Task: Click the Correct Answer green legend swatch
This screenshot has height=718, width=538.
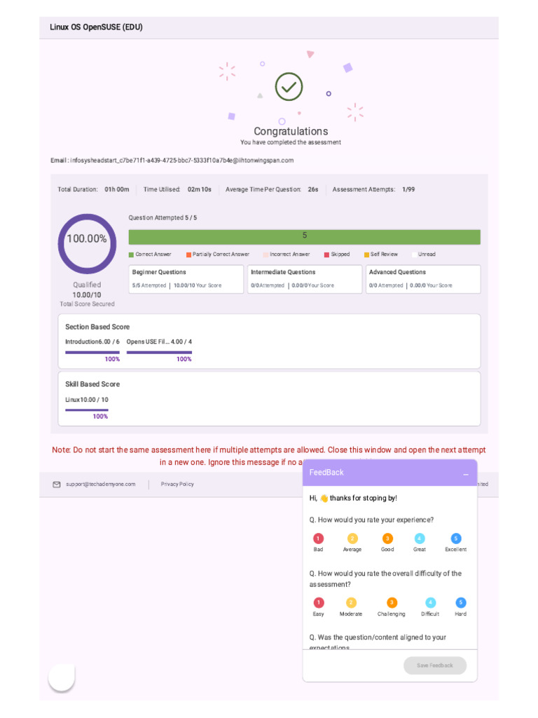Action: (x=131, y=255)
